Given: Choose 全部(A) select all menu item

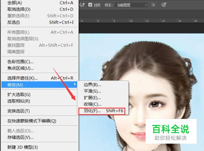Looking at the screenshot, I should 40,3.
